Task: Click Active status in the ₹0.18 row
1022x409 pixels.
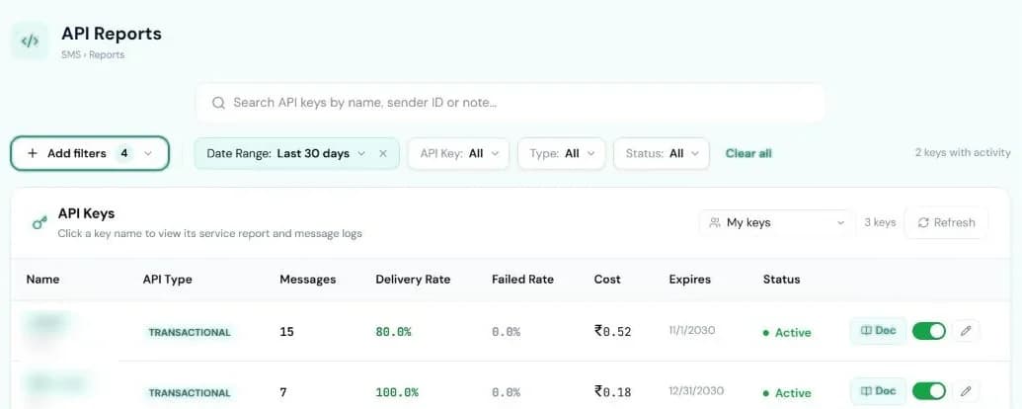Action: pos(787,392)
